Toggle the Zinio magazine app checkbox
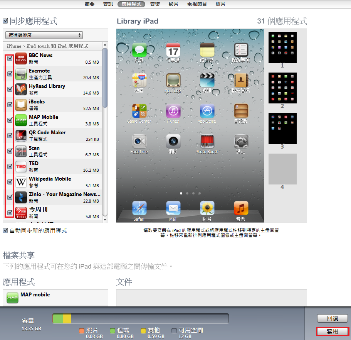The width and height of the screenshot is (351, 340). pyautogui.click(x=10, y=197)
